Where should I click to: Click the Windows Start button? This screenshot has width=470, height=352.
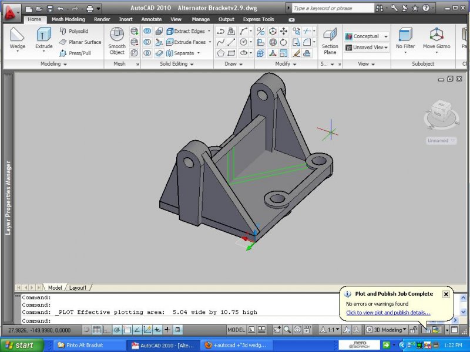[x=19, y=345]
